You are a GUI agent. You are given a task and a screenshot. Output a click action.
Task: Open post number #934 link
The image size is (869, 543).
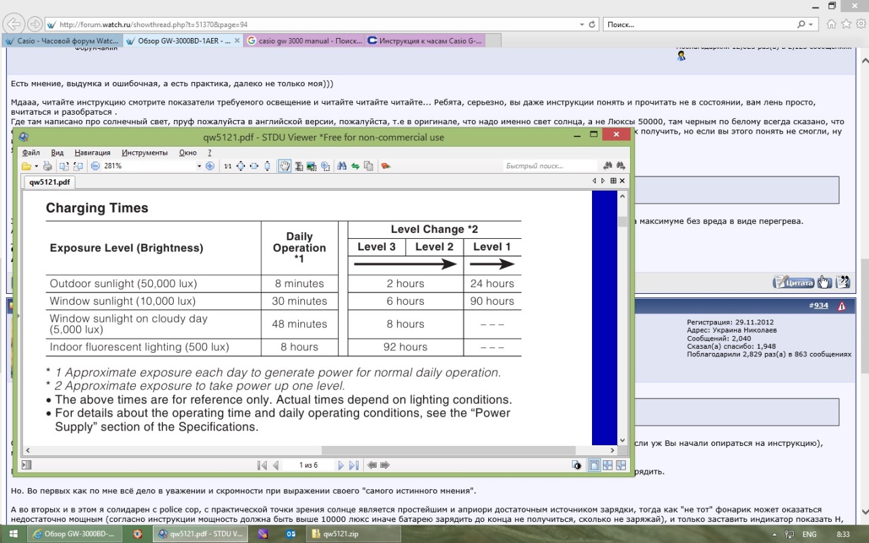(x=820, y=305)
